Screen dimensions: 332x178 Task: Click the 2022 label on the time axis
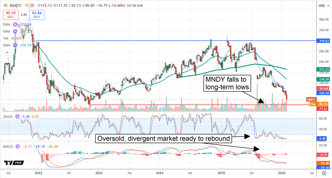point(38,173)
